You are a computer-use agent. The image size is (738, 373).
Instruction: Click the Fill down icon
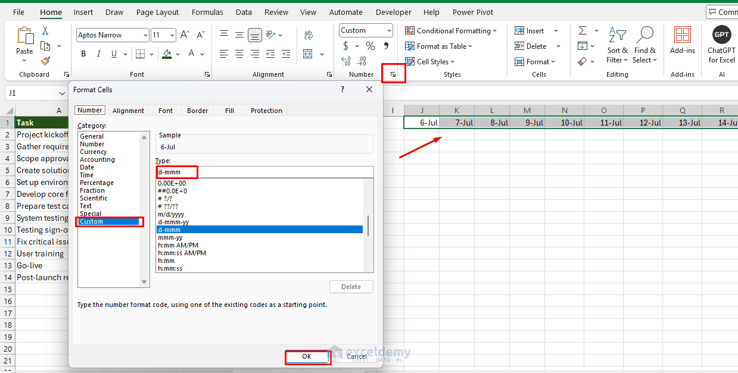[583, 46]
